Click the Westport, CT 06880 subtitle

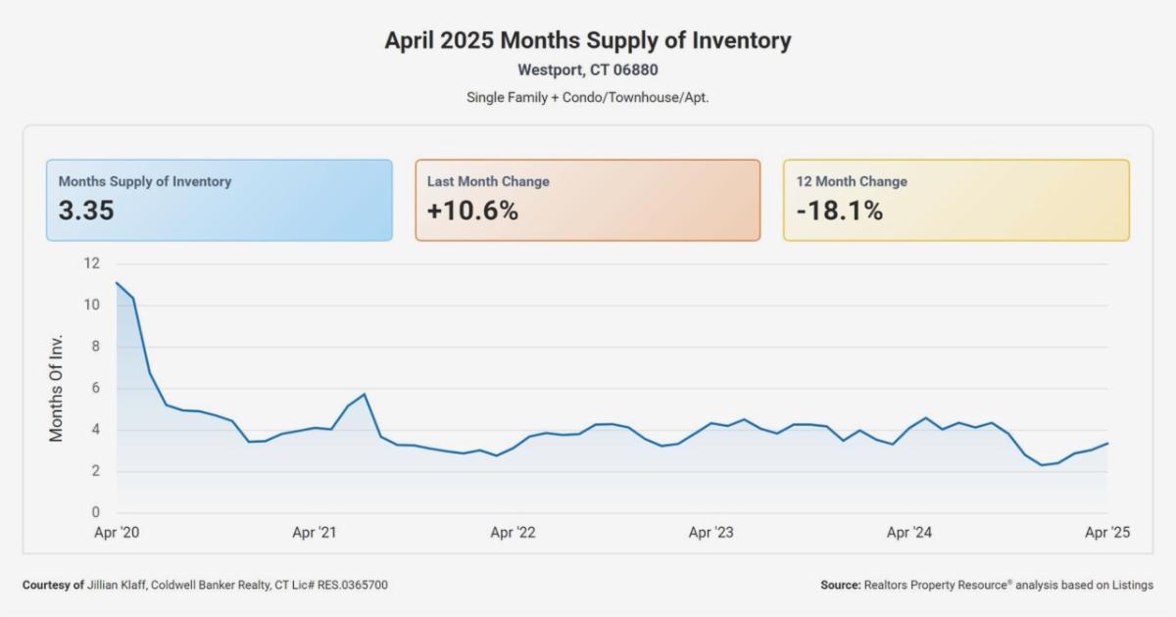(587, 71)
